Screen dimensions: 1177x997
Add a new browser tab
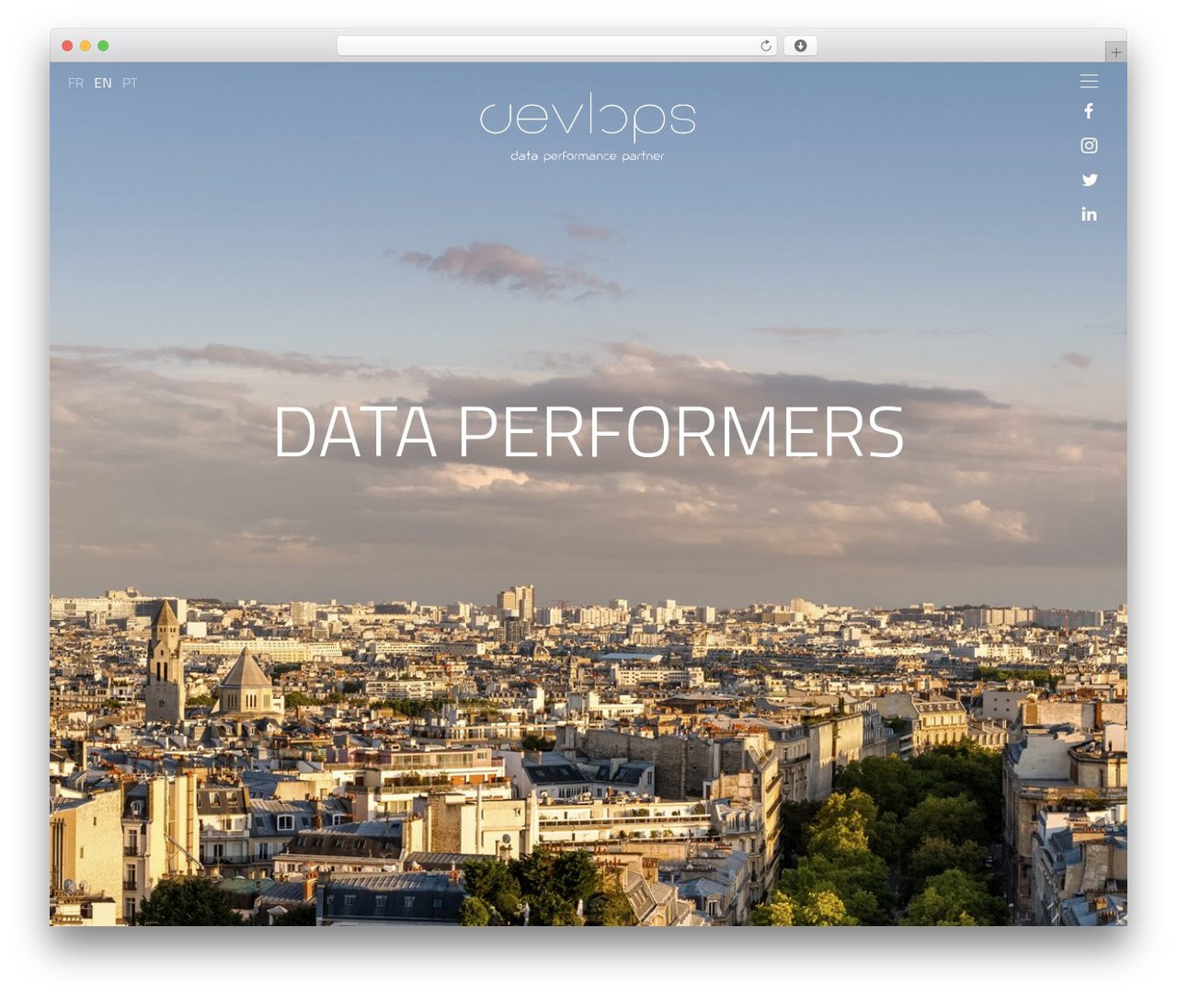[1115, 52]
